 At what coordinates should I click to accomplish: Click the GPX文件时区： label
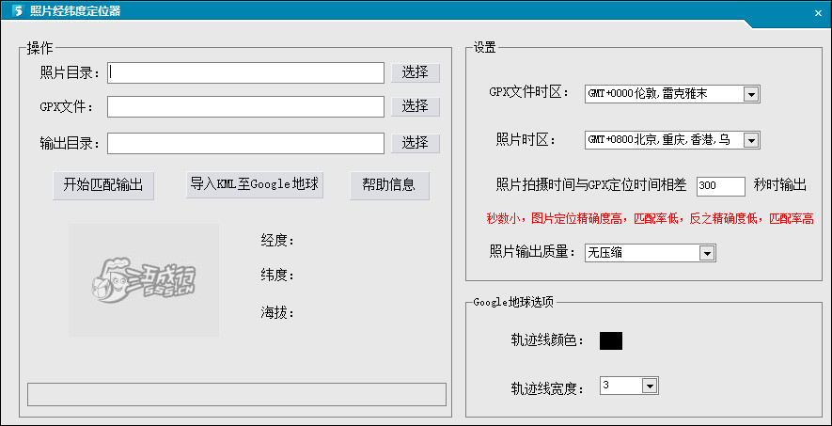click(529, 92)
